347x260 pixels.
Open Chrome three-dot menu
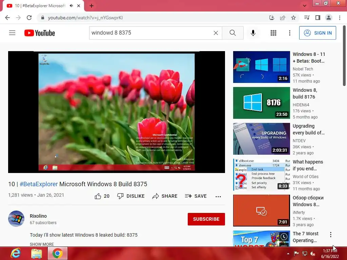(340, 18)
